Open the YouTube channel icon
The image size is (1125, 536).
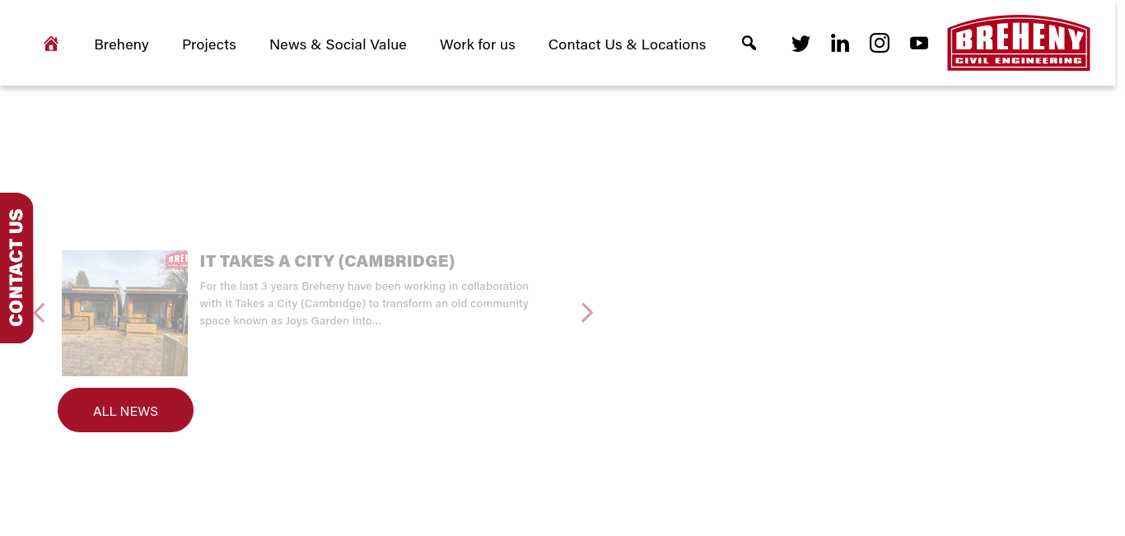[919, 43]
